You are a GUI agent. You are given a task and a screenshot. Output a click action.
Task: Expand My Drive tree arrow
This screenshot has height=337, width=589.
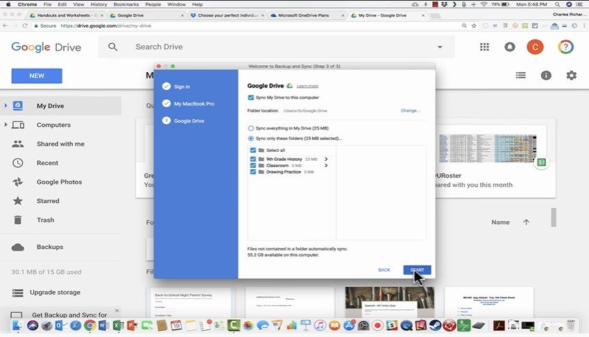click(x=6, y=106)
